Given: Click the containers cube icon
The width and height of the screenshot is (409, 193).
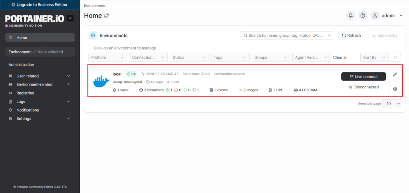Looking at the screenshot, I should (141, 90).
